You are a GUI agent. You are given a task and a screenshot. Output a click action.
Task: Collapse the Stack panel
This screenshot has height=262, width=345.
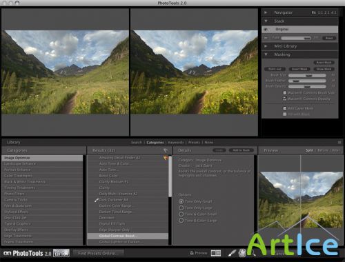pos(266,21)
